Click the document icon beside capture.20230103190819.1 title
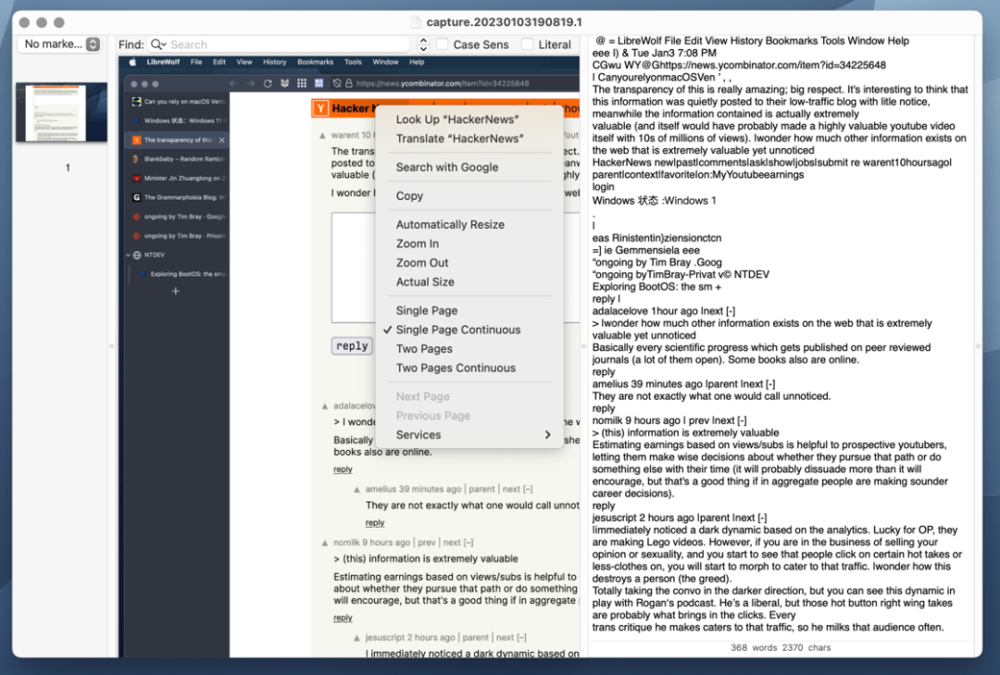The image size is (1000, 675). [416, 22]
